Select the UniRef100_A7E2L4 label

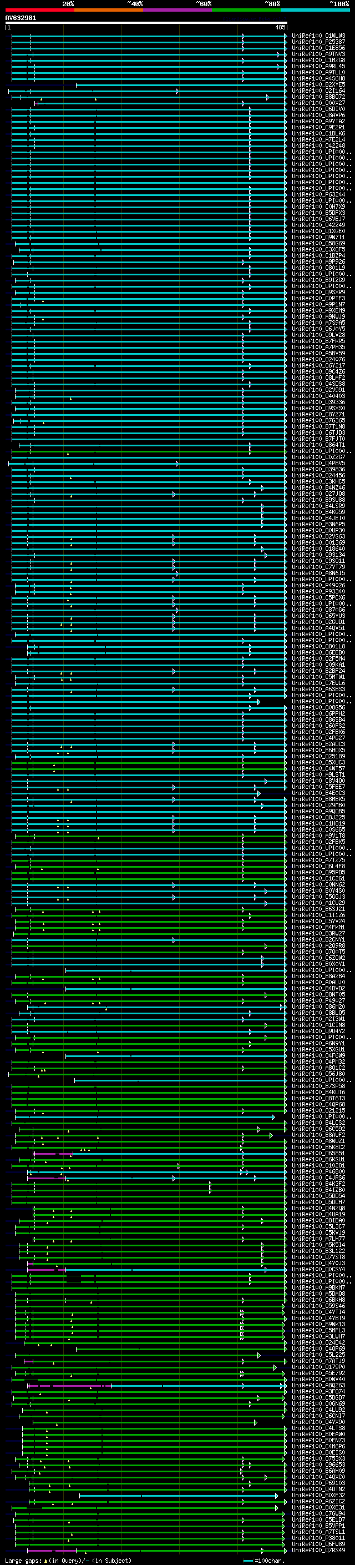point(318,139)
